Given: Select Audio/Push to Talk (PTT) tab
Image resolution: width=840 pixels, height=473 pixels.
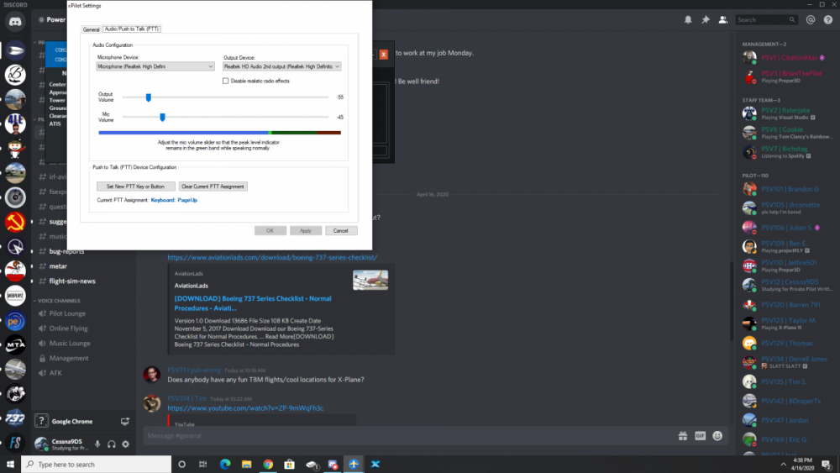Looking at the screenshot, I should (x=132, y=29).
